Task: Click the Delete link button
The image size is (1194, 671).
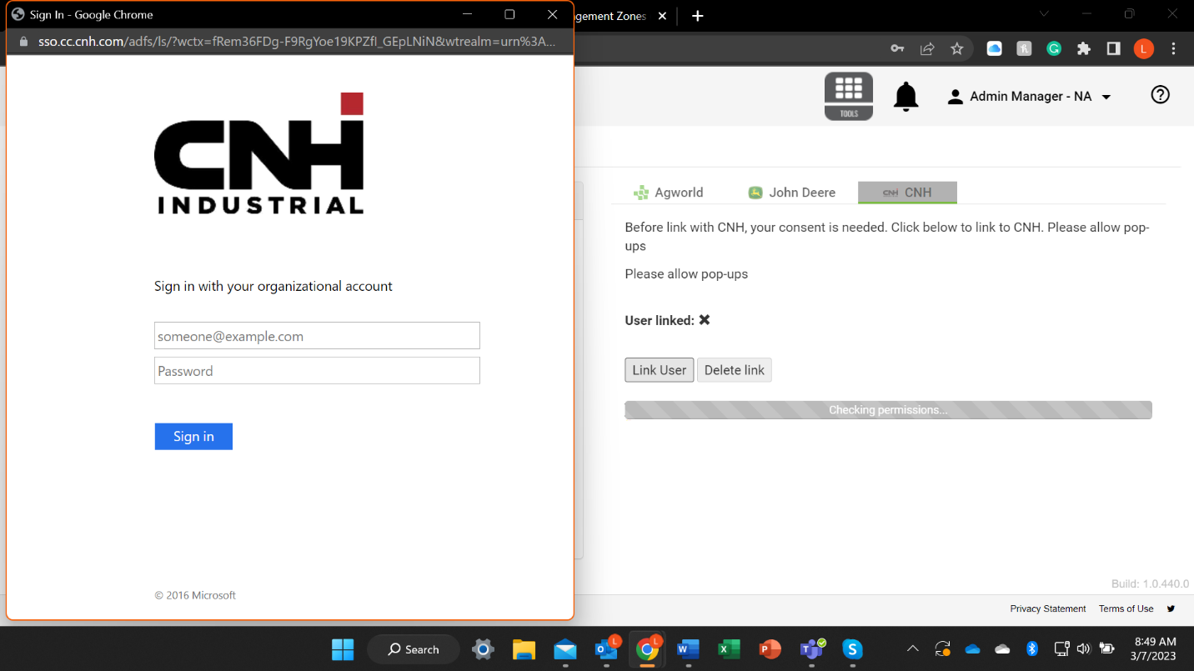Action: pos(735,370)
